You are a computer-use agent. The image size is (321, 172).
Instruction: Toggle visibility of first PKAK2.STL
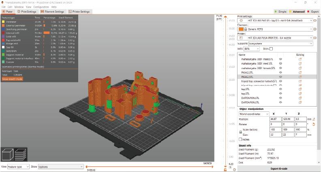[x=280, y=72]
